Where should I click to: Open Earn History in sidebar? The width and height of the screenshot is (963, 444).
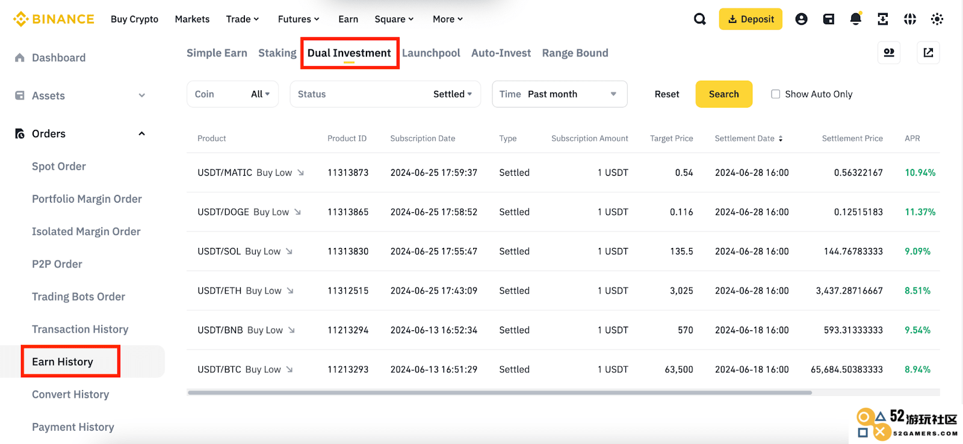click(x=63, y=362)
